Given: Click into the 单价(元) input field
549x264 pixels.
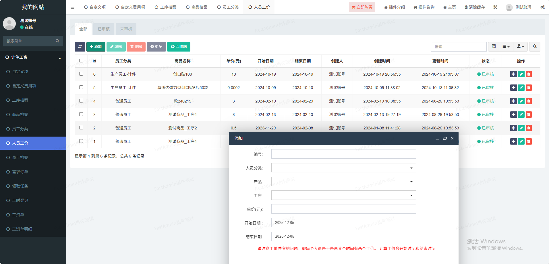Looking at the screenshot, I should [343, 209].
